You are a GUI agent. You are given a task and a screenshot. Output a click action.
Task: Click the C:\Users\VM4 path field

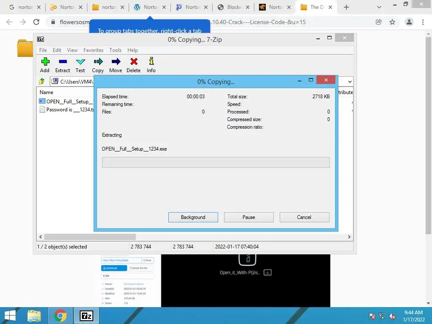[72, 81]
